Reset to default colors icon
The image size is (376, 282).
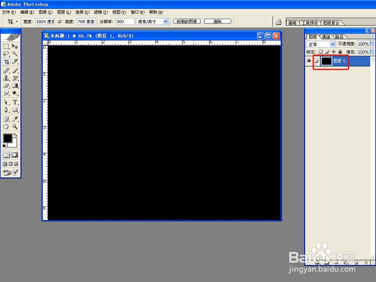pyautogui.click(x=4, y=146)
